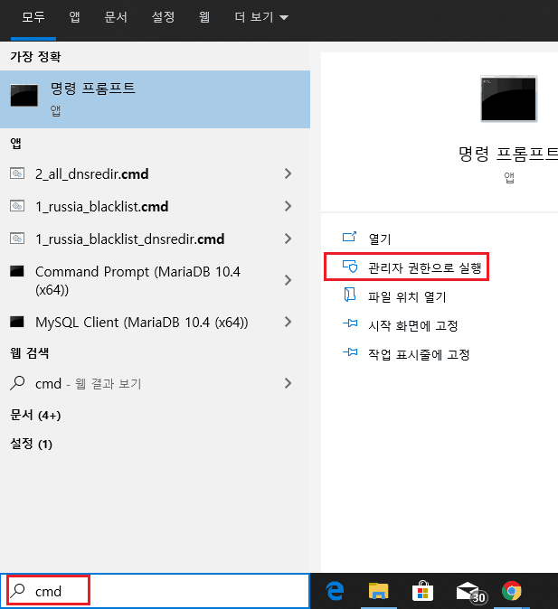Open Microsoft Edge from the taskbar
The image size is (558, 609).
[x=335, y=591]
